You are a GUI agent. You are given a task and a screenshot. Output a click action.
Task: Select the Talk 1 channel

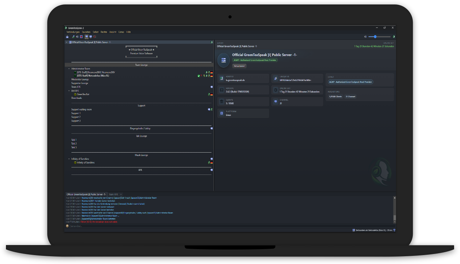[x=74, y=140]
